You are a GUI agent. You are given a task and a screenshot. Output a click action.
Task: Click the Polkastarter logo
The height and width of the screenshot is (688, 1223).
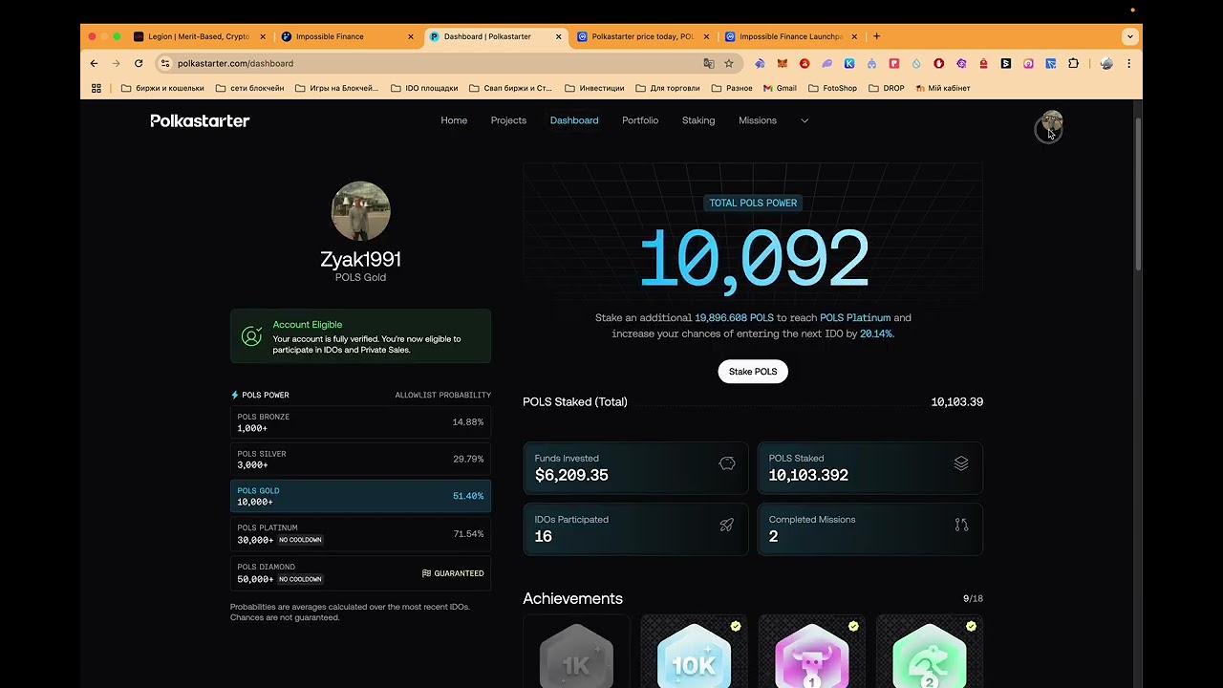(200, 120)
